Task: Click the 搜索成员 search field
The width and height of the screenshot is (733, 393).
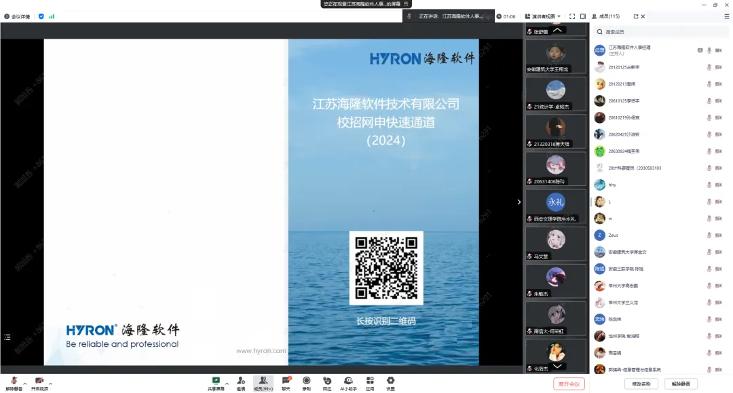Action: click(x=661, y=32)
